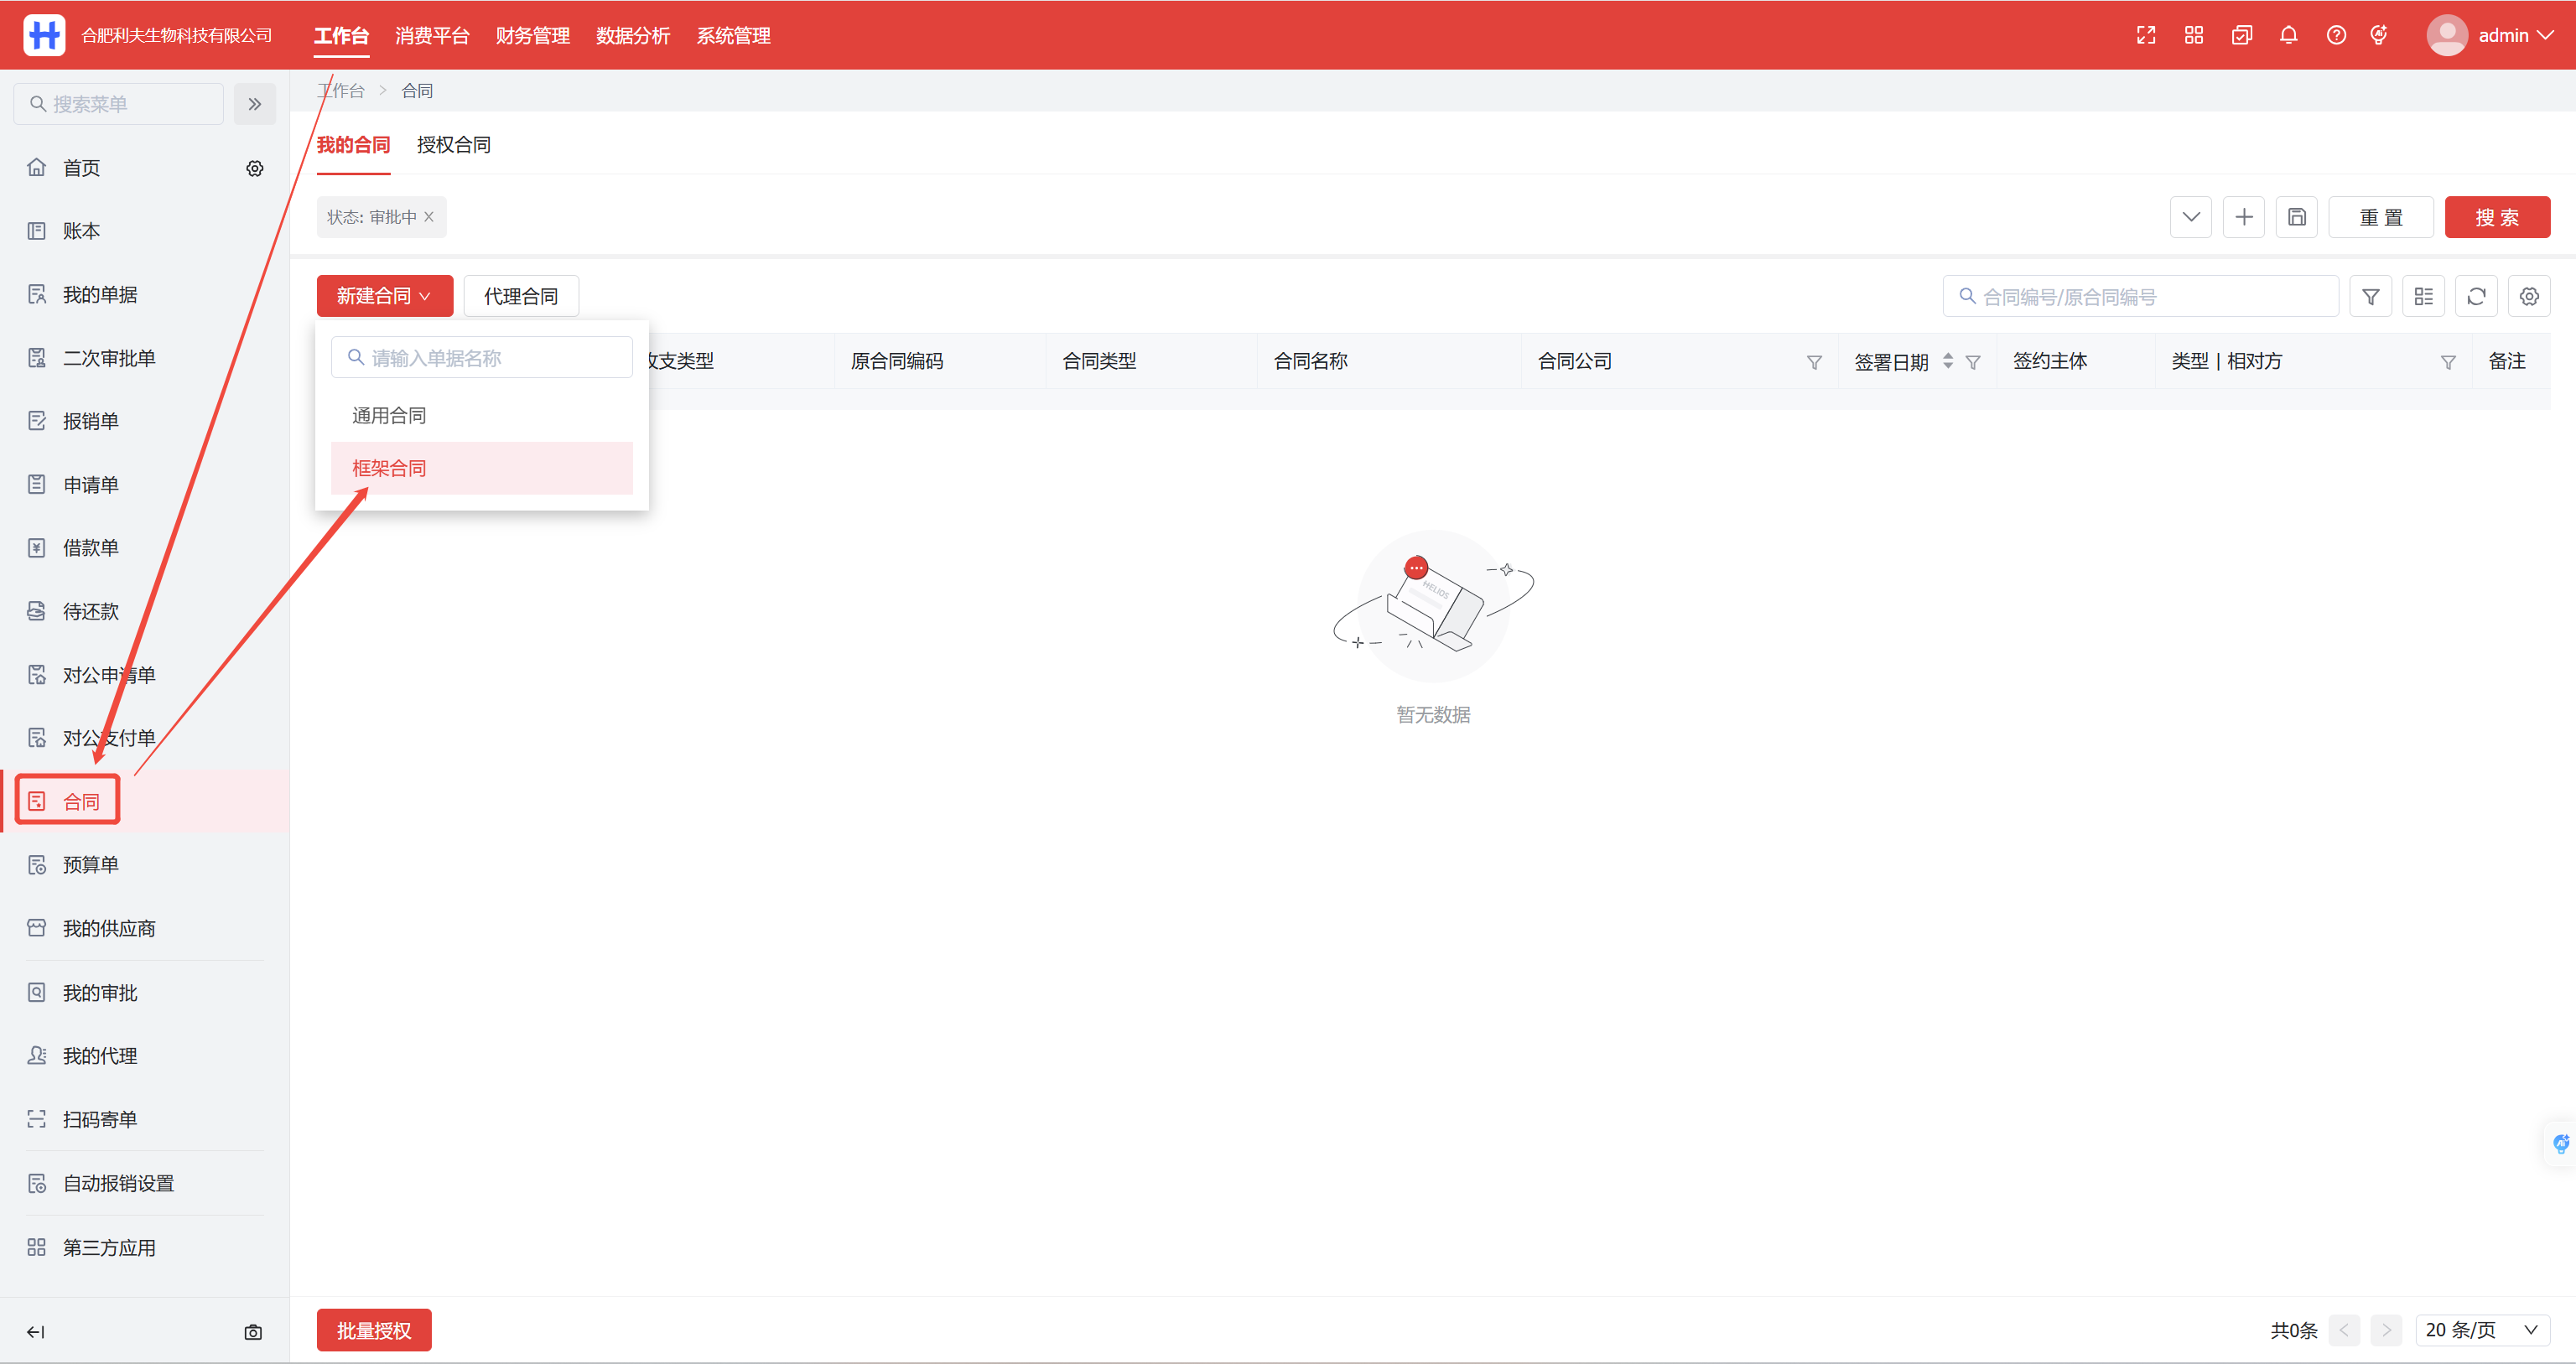Click the home page settings gear

pos(255,168)
